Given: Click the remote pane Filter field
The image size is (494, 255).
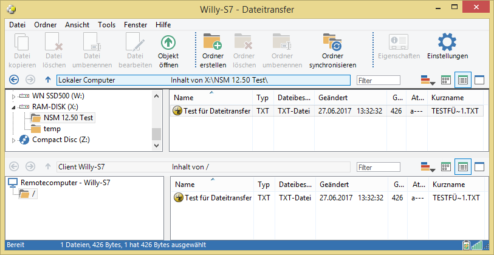Looking at the screenshot, I should 378,167.
